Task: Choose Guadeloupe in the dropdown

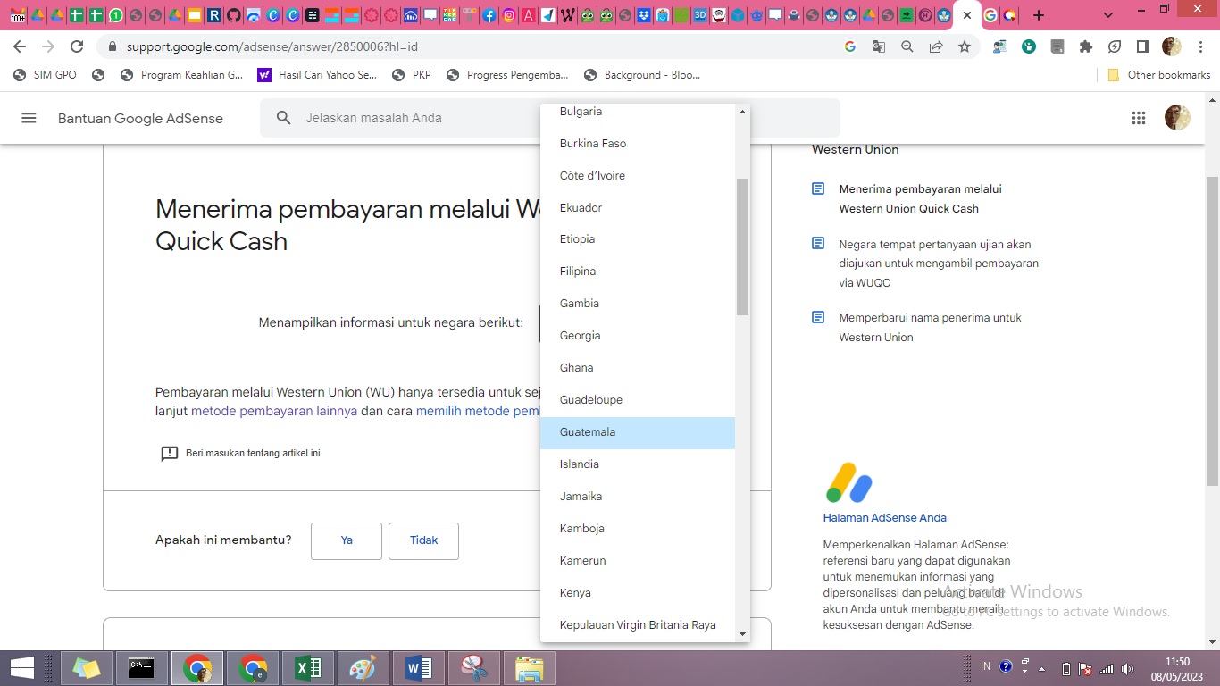Action: [638, 400]
